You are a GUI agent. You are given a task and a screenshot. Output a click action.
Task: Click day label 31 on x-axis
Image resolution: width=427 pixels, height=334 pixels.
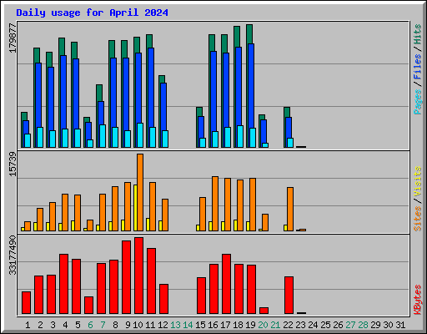(x=400, y=325)
